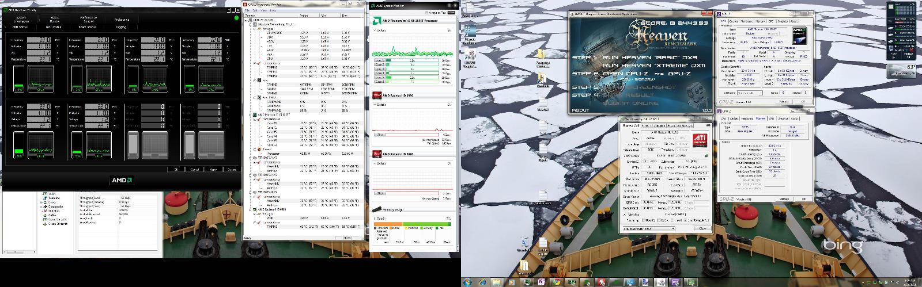922x287 pixels.
Task: Switch to Caches tab in upper CPU-Z window
Action: (x=734, y=21)
